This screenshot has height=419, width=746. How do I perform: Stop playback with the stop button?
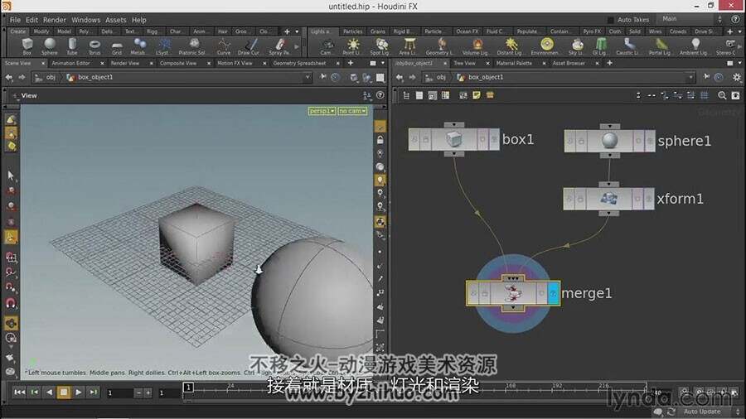[x=64, y=393]
